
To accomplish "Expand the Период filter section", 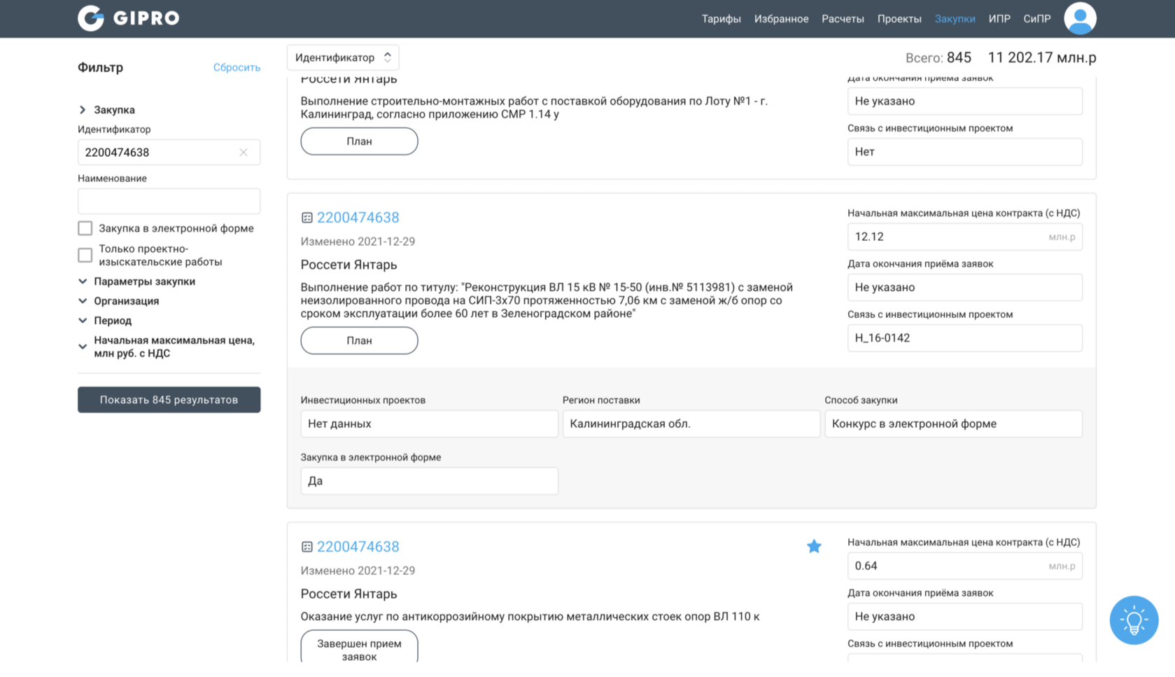I will coord(83,321).
